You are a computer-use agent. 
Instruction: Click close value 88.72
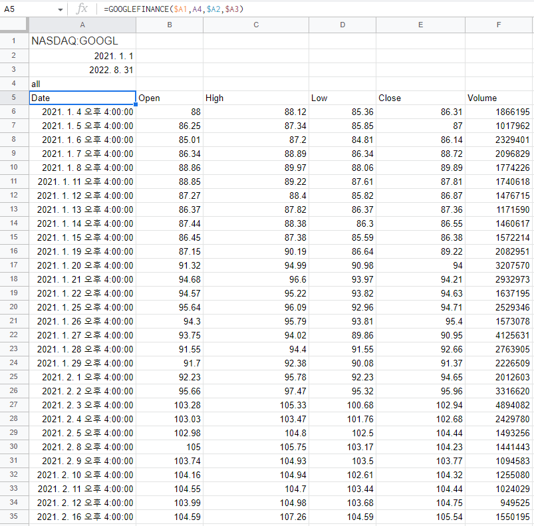click(420, 154)
